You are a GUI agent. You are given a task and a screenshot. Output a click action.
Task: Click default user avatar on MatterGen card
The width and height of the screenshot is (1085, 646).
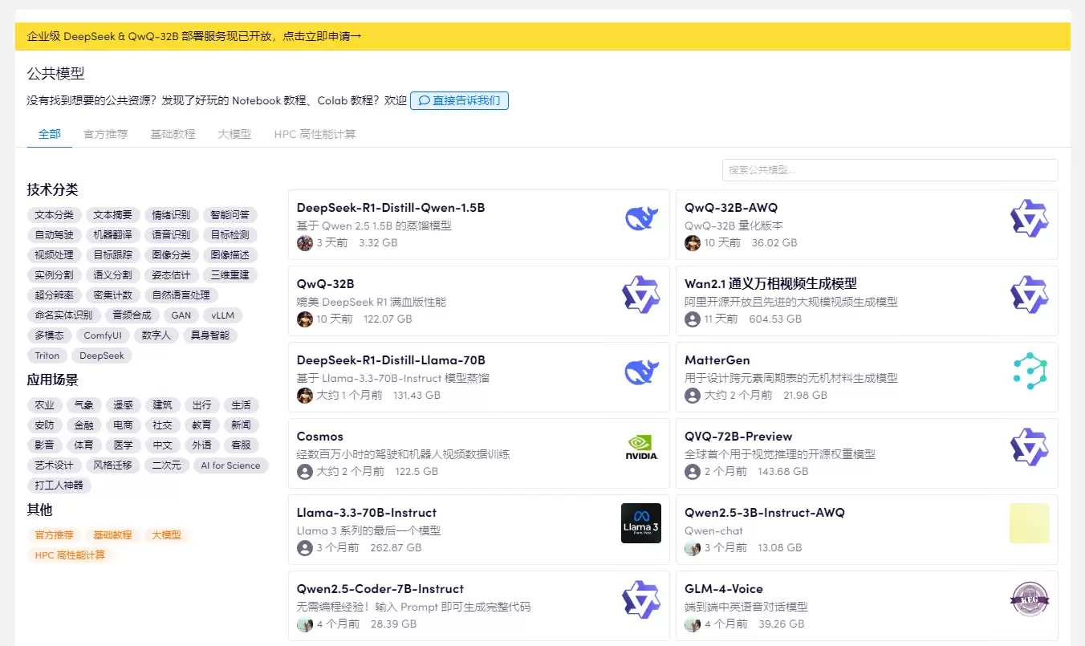(x=693, y=396)
